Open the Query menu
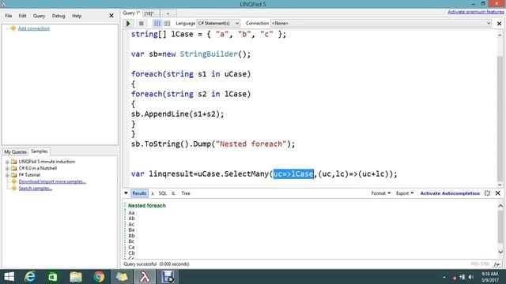Screen dimensions: 506x284 pos(39,16)
